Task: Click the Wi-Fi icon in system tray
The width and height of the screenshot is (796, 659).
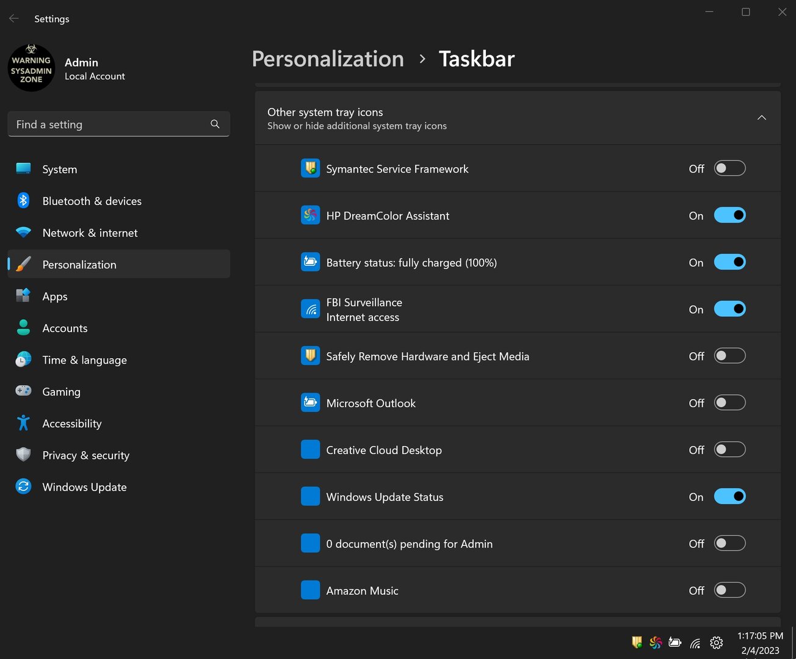Action: click(x=695, y=643)
